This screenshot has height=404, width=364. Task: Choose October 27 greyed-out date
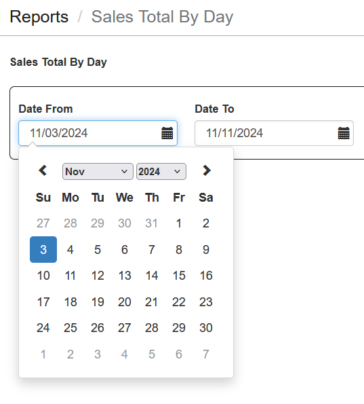point(43,223)
